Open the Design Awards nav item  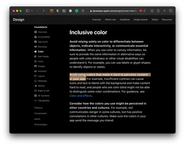[x=140, y=20]
